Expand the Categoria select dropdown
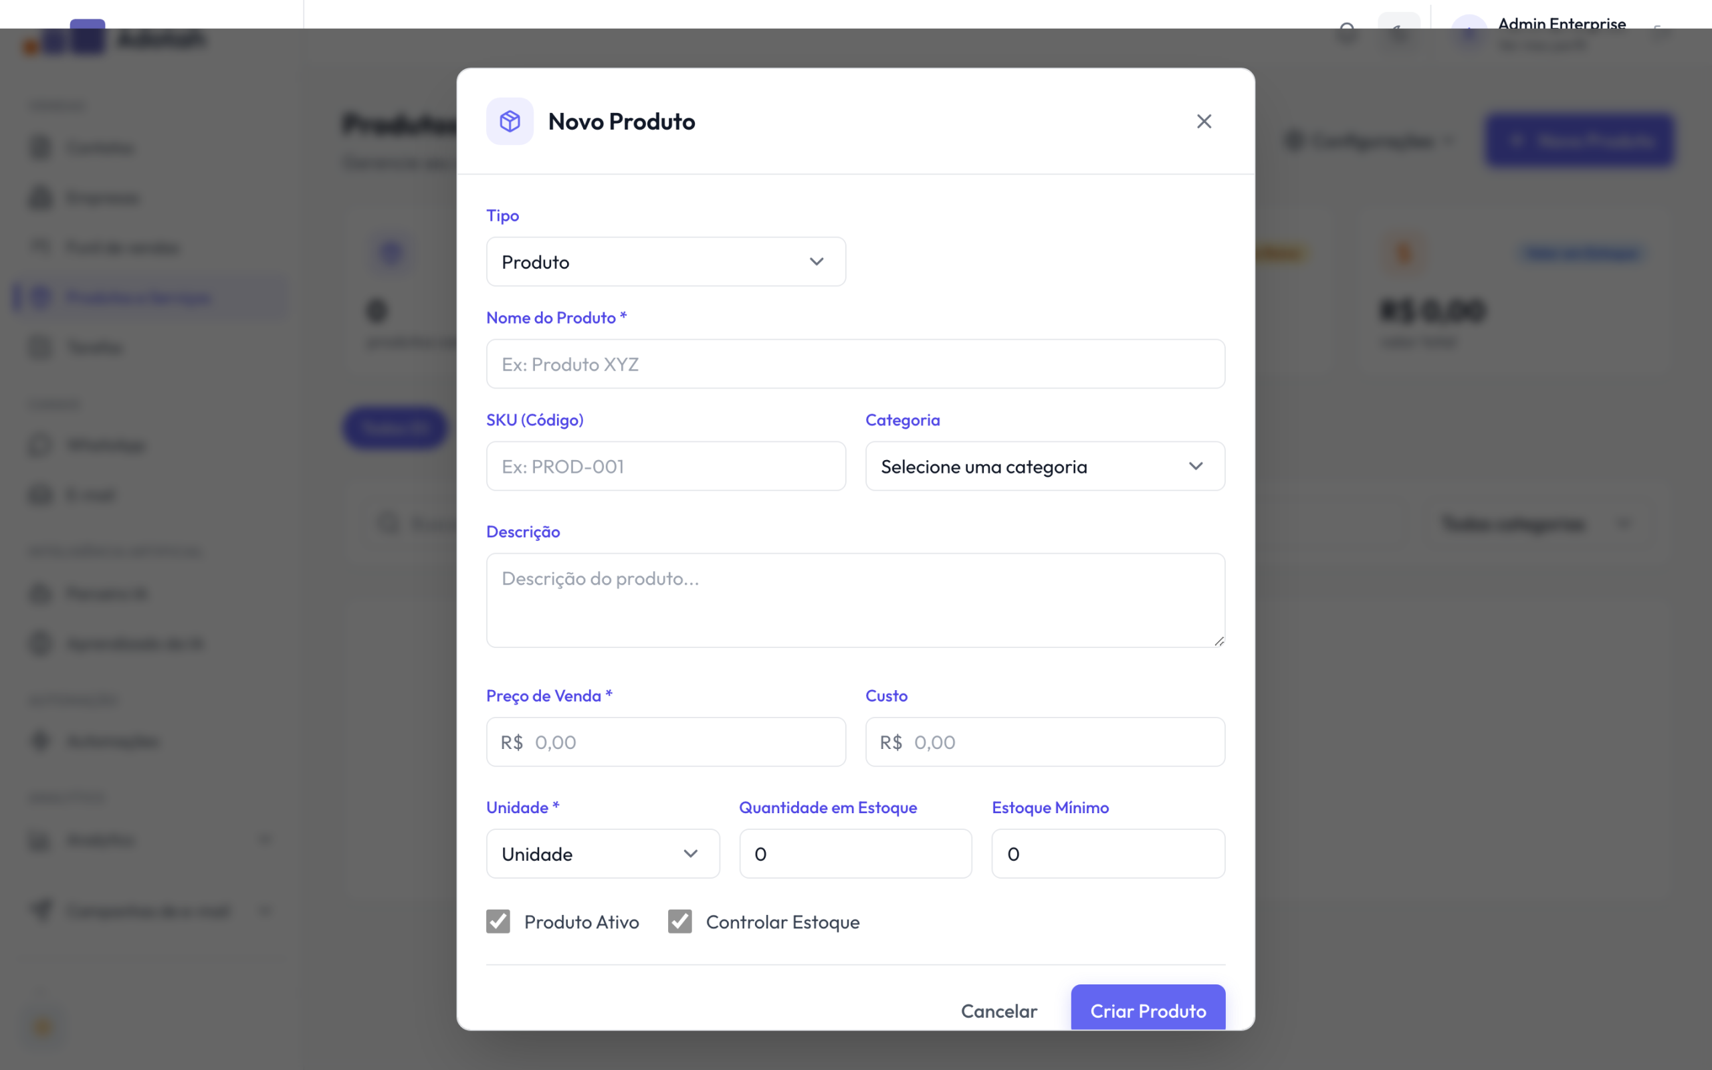 click(1045, 466)
